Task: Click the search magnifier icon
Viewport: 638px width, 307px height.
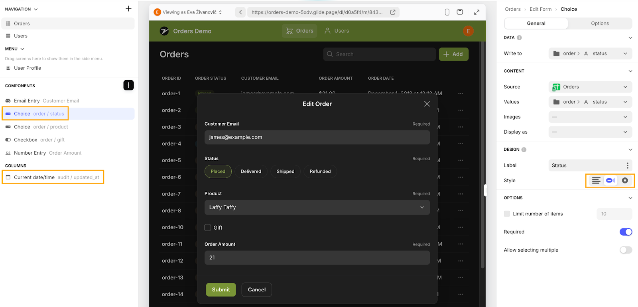Action: pos(330,54)
